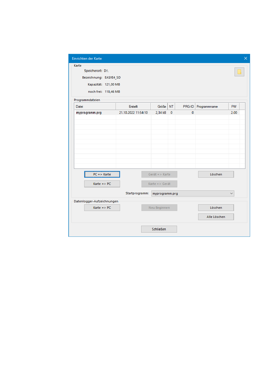This screenshot has width=264, height=385.
Task: Click the Erstellt column header
Action: [133, 107]
